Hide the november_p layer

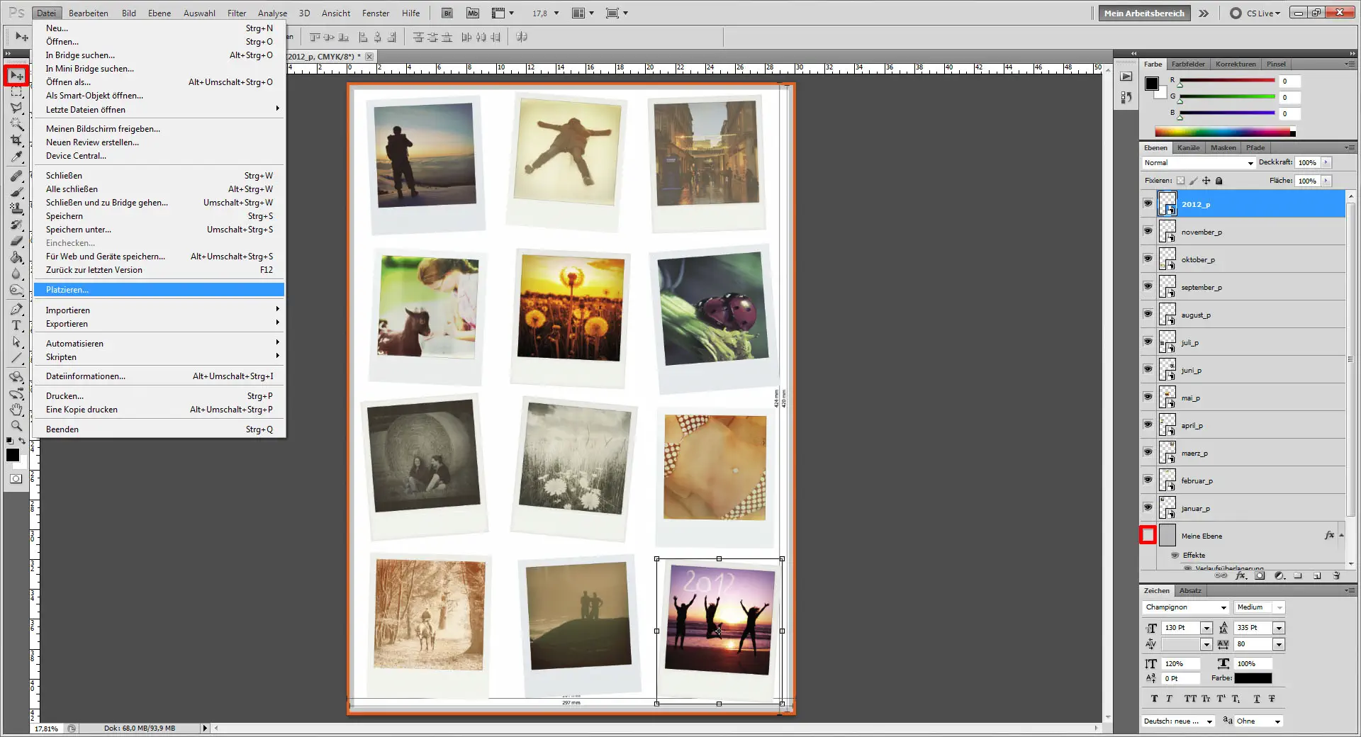pyautogui.click(x=1147, y=230)
